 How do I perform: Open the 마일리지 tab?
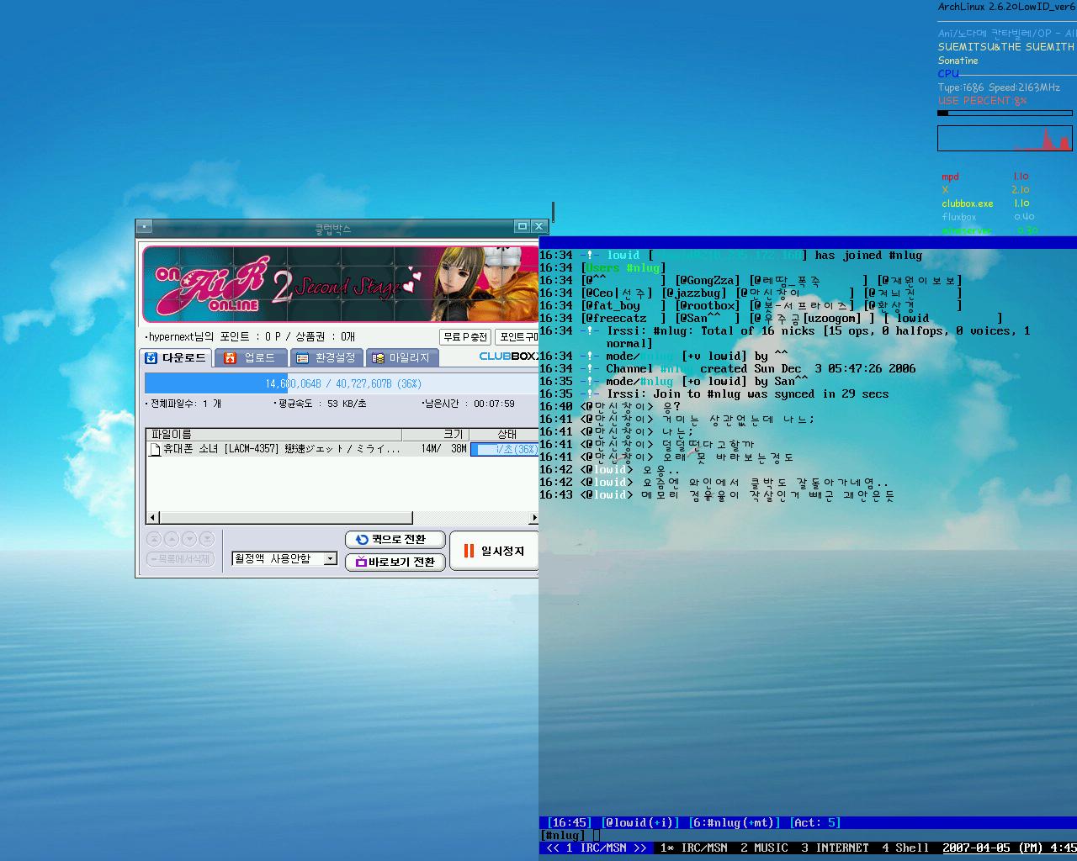(401, 358)
